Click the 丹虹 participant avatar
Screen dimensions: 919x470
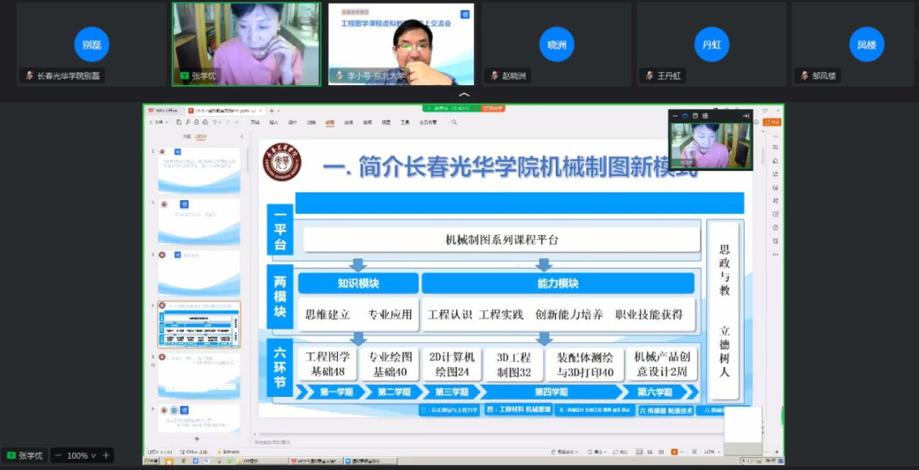click(x=711, y=44)
